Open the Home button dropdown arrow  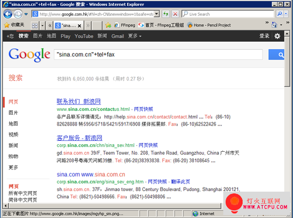(x=281, y=25)
